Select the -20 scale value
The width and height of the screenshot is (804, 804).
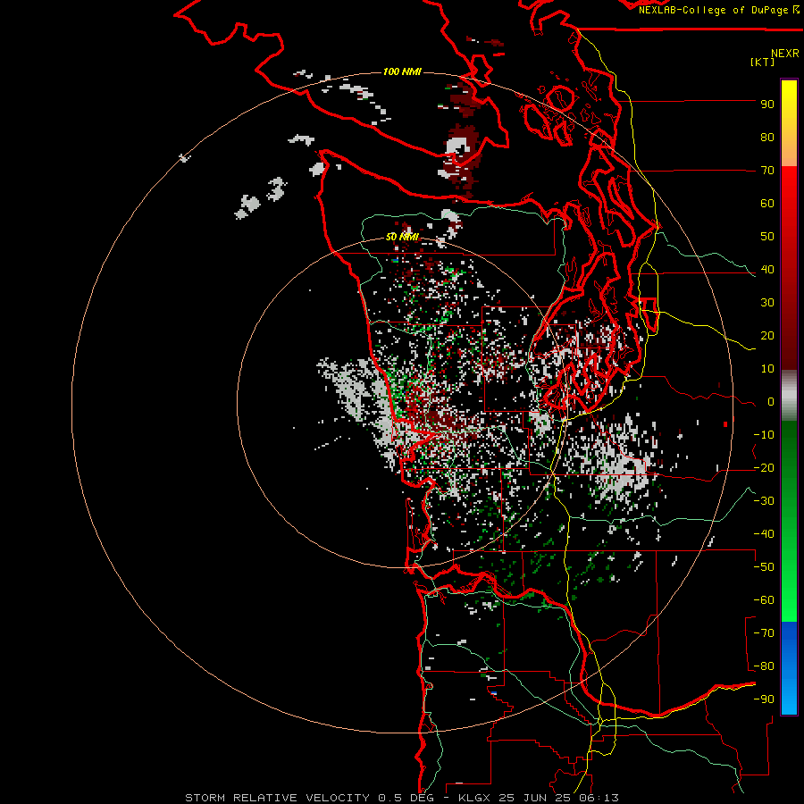pos(764,468)
